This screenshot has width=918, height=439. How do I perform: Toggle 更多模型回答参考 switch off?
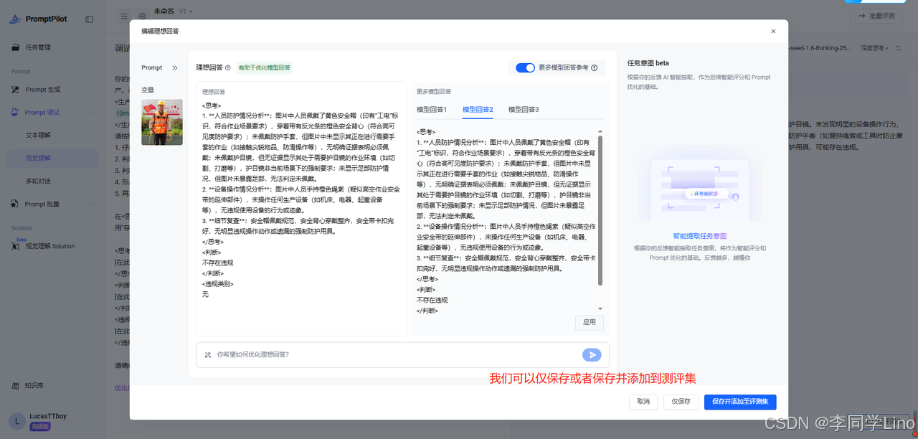(x=525, y=67)
